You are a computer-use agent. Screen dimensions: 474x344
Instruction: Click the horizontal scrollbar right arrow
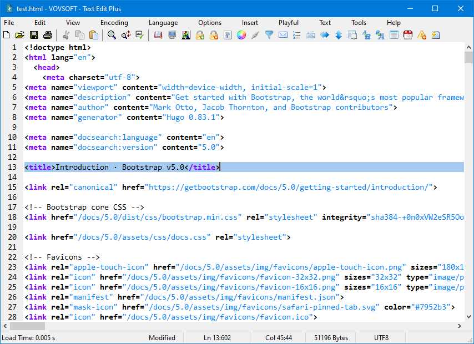tap(460, 326)
